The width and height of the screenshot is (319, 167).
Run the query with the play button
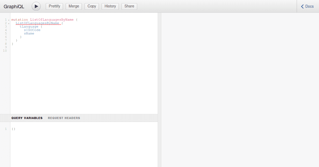tap(36, 6)
